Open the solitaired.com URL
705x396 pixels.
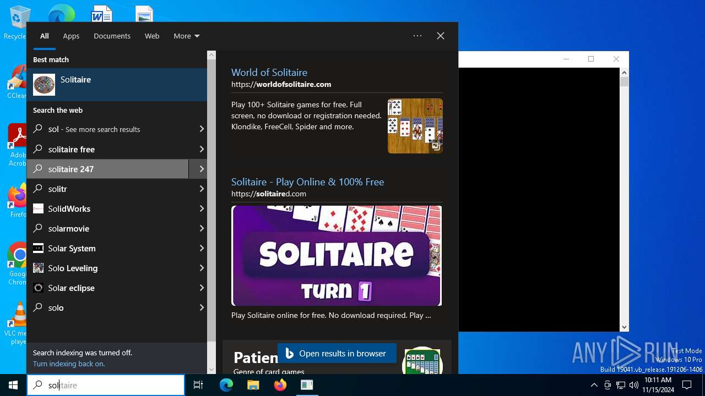click(269, 194)
